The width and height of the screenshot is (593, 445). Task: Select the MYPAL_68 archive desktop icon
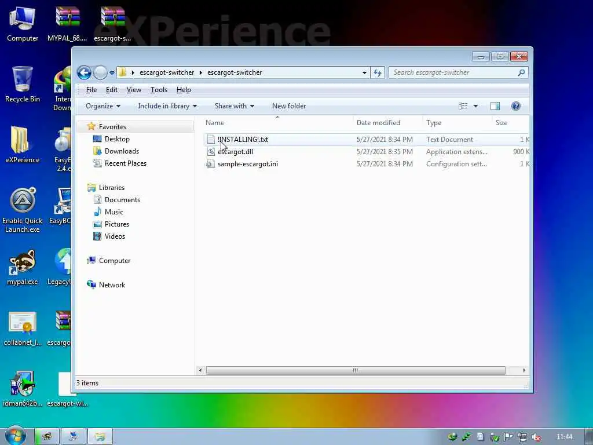(67, 24)
